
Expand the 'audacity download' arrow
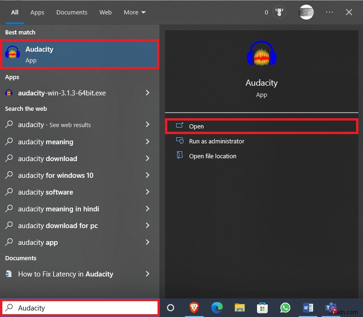(147, 158)
